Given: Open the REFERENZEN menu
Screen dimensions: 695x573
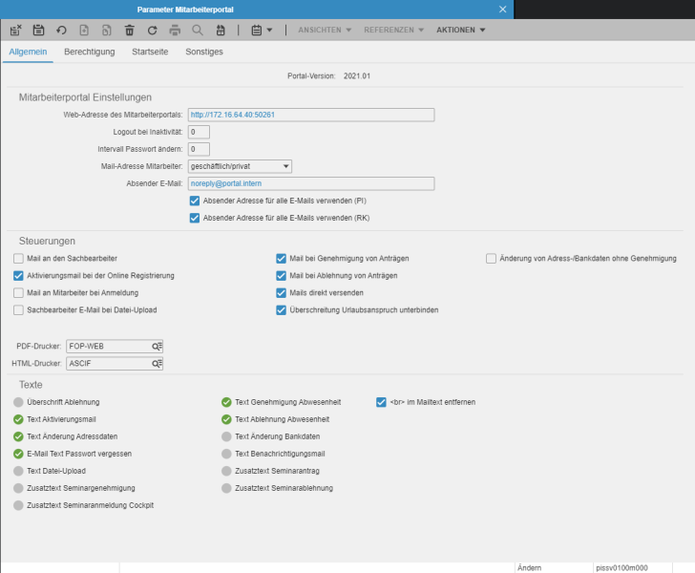Looking at the screenshot, I should pyautogui.click(x=393, y=30).
